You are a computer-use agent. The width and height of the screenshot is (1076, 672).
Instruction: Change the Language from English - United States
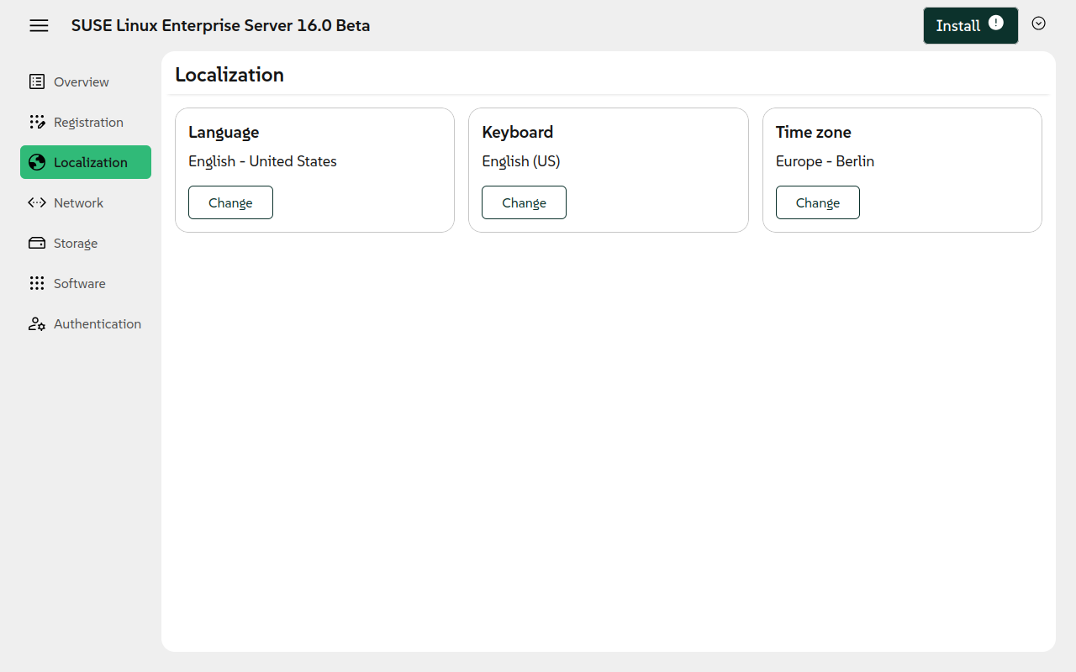coord(230,202)
